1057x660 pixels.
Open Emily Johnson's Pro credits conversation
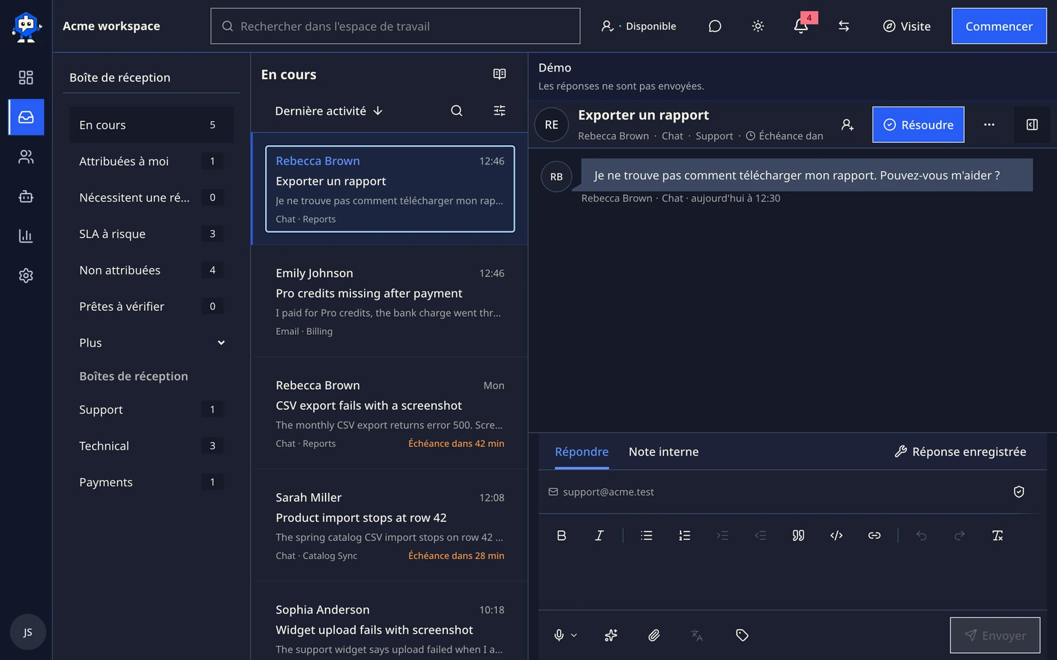(389, 301)
